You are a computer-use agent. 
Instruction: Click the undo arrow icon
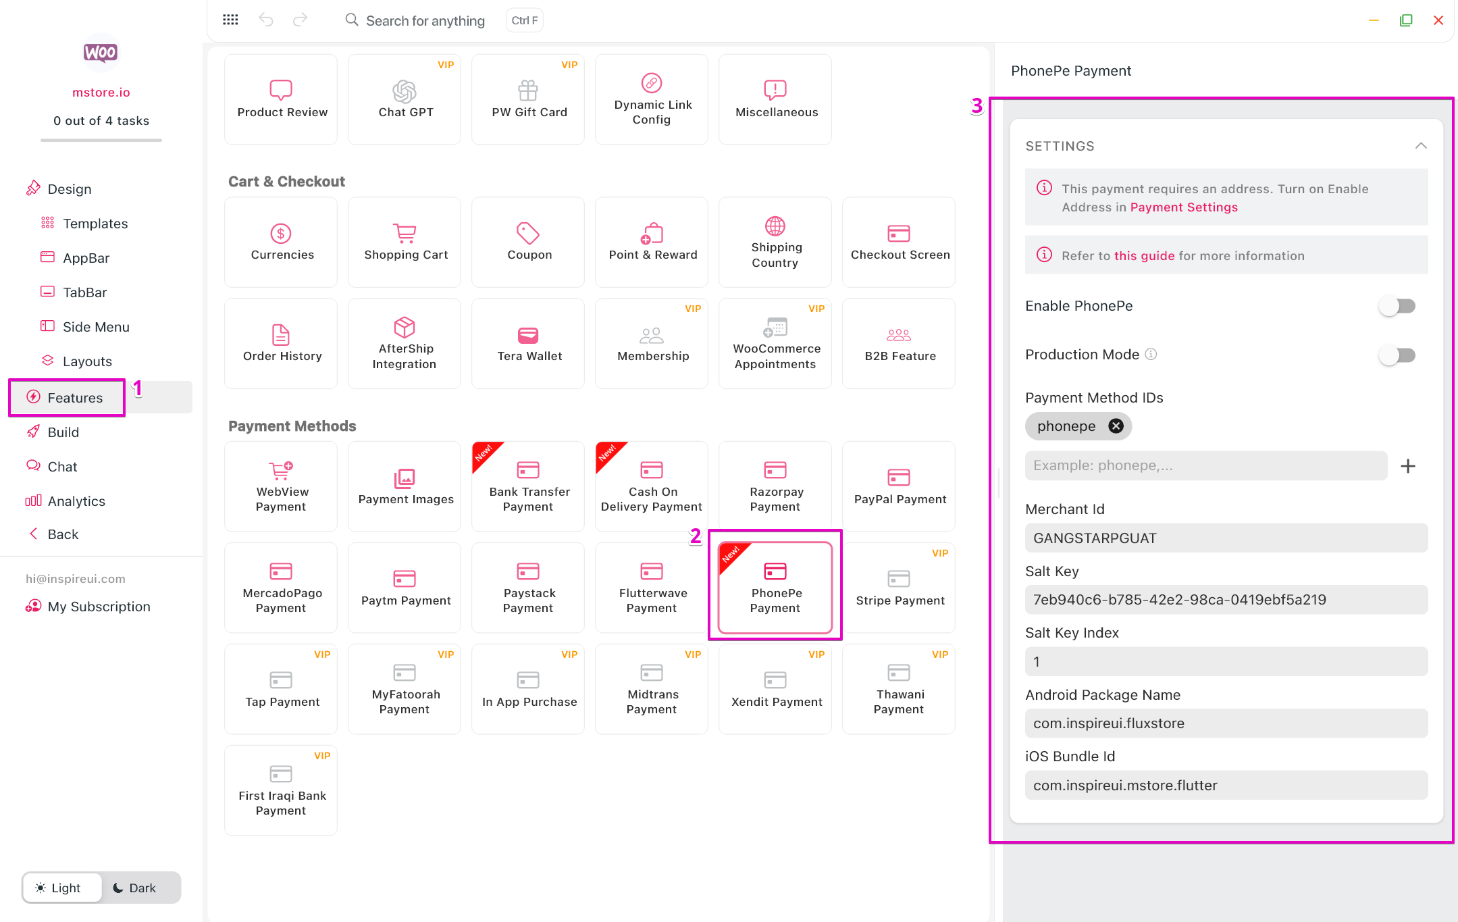click(x=266, y=20)
